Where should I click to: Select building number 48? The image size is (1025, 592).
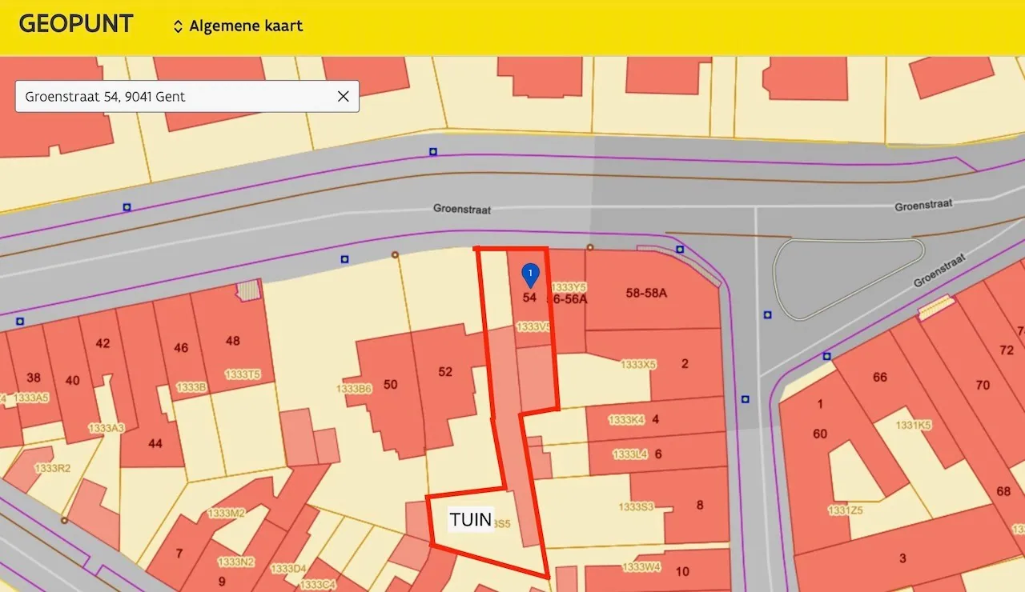pyautogui.click(x=232, y=341)
